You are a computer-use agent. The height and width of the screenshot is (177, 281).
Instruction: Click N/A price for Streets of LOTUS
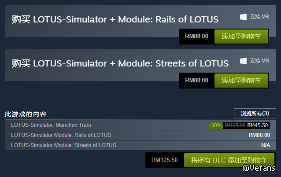point(265,145)
